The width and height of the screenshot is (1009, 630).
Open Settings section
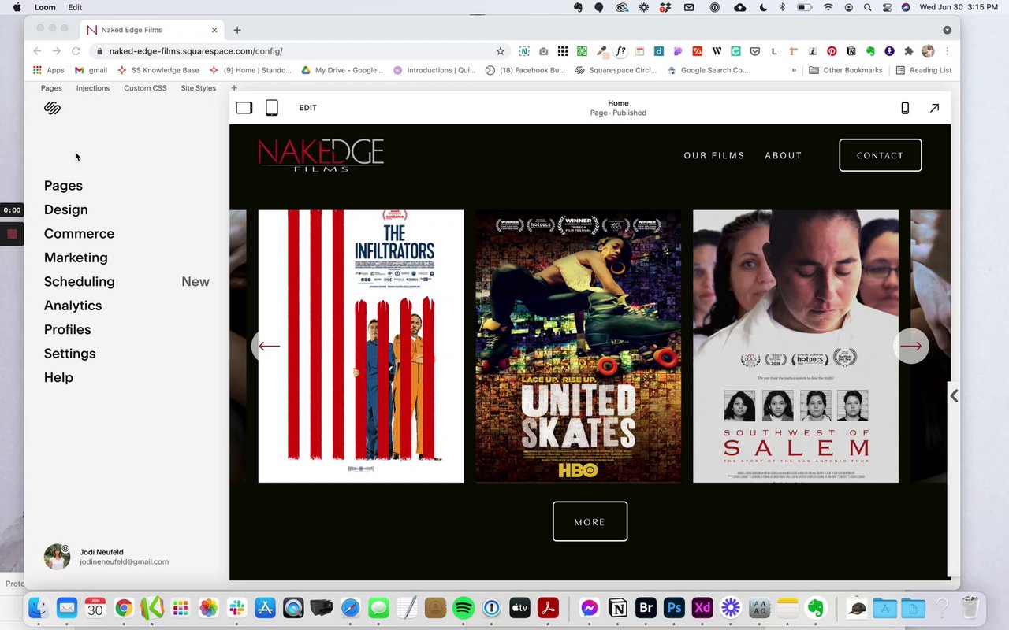click(x=69, y=354)
